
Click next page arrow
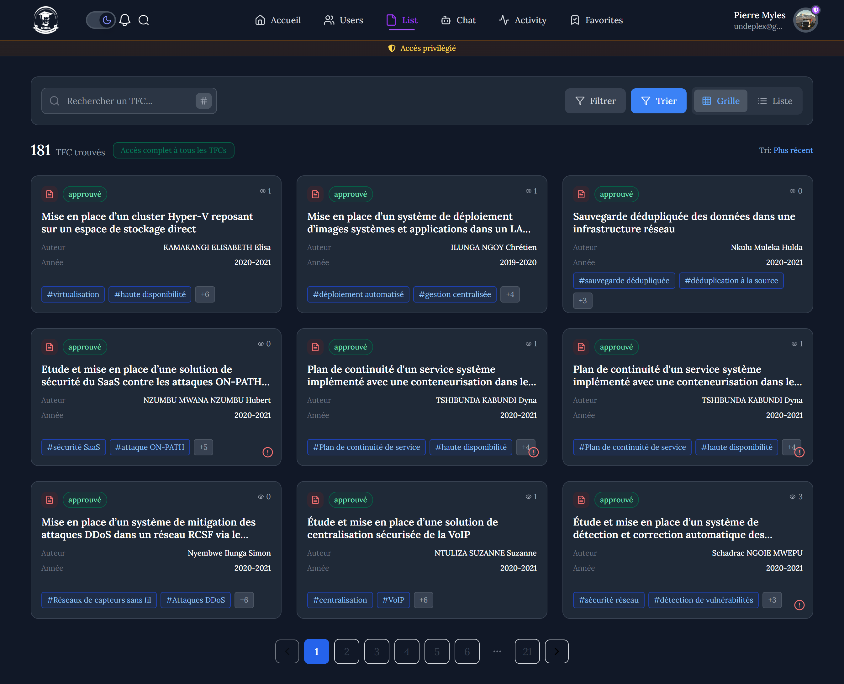556,651
